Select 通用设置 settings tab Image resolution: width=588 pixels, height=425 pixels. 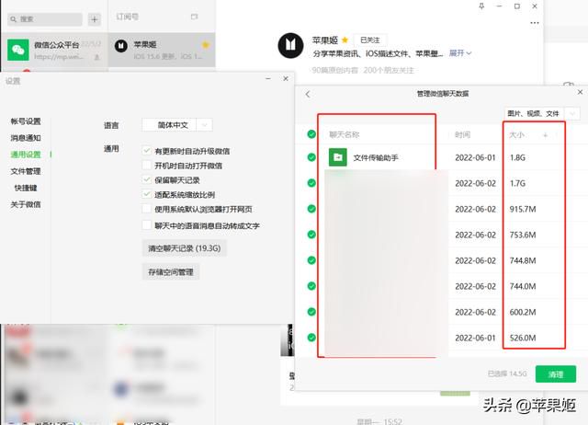pyautogui.click(x=26, y=155)
